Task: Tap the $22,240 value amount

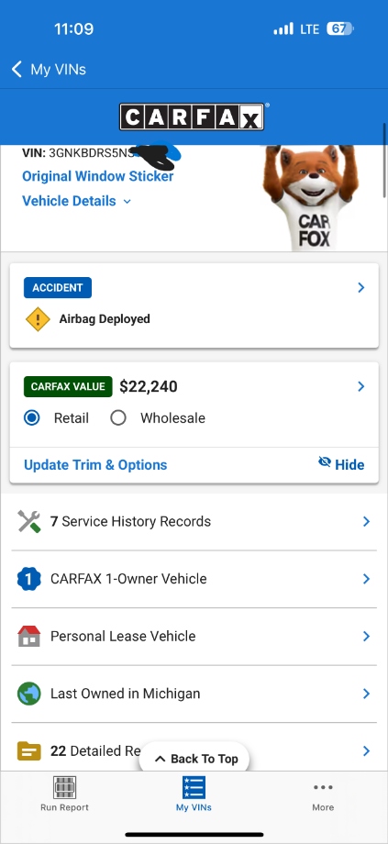Action: (149, 386)
